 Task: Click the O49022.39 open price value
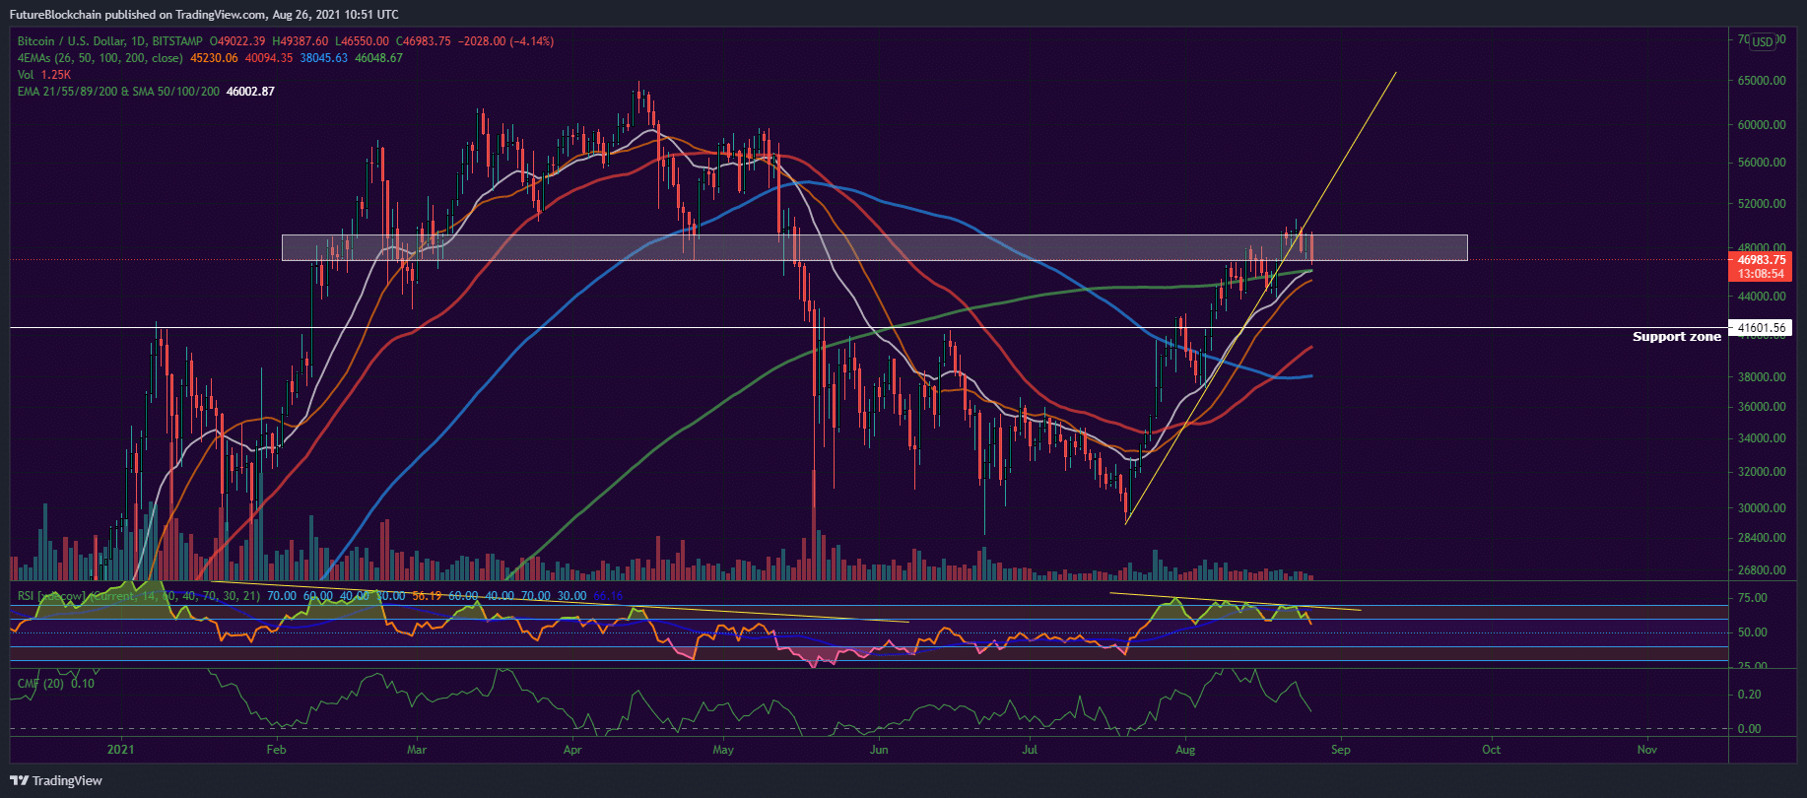click(x=237, y=41)
